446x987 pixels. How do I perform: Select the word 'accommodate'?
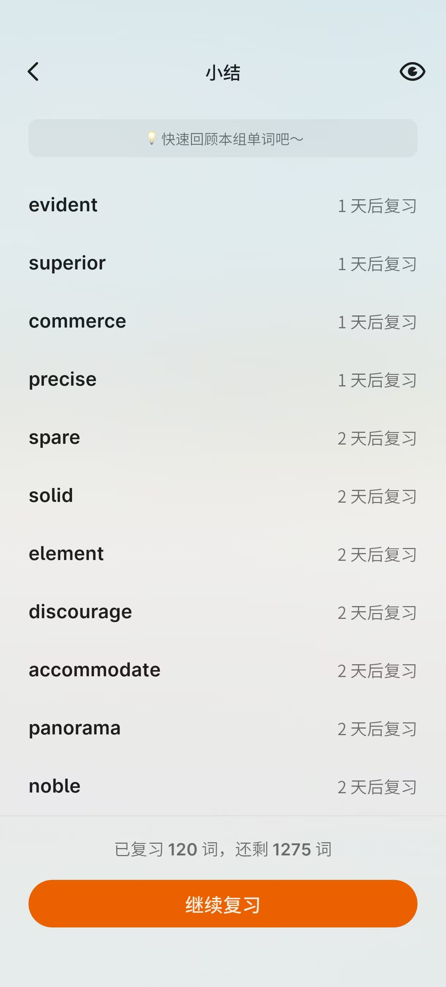(95, 670)
